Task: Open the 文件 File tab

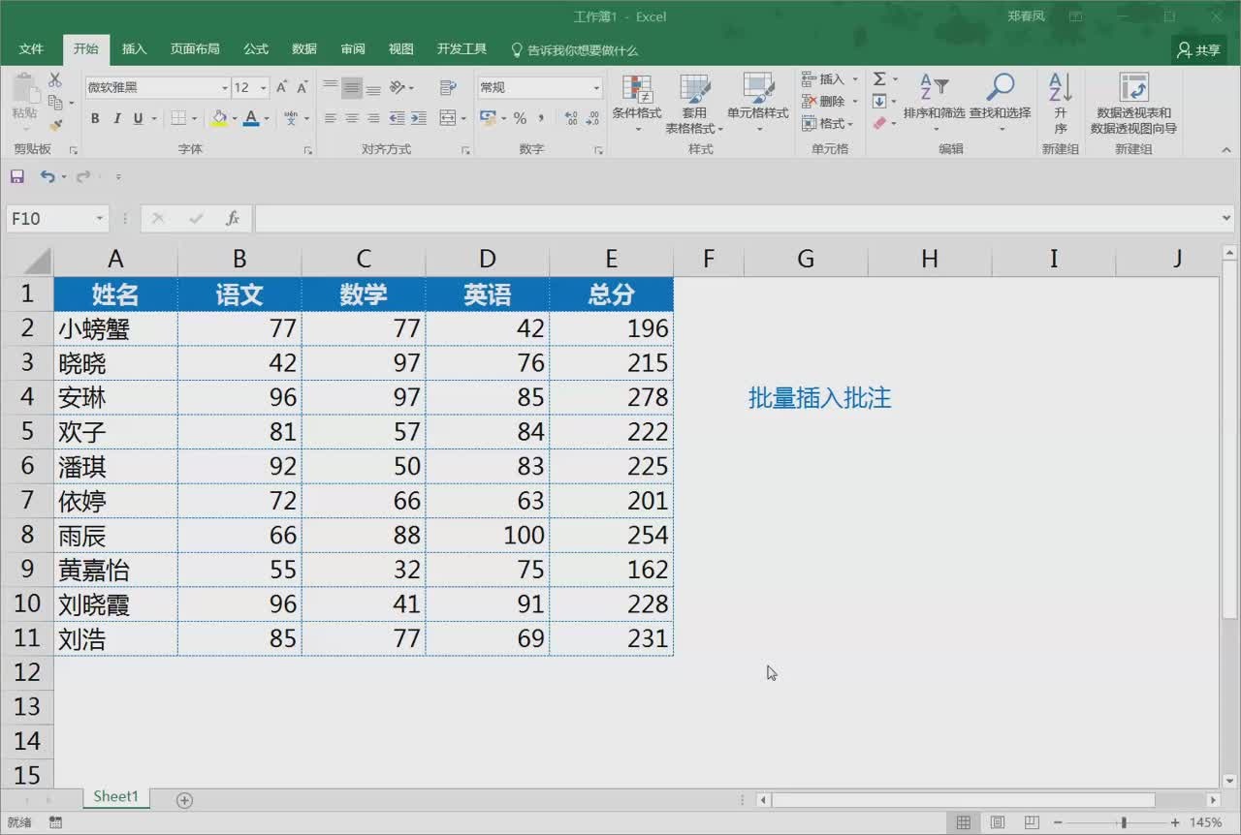Action: tap(31, 49)
